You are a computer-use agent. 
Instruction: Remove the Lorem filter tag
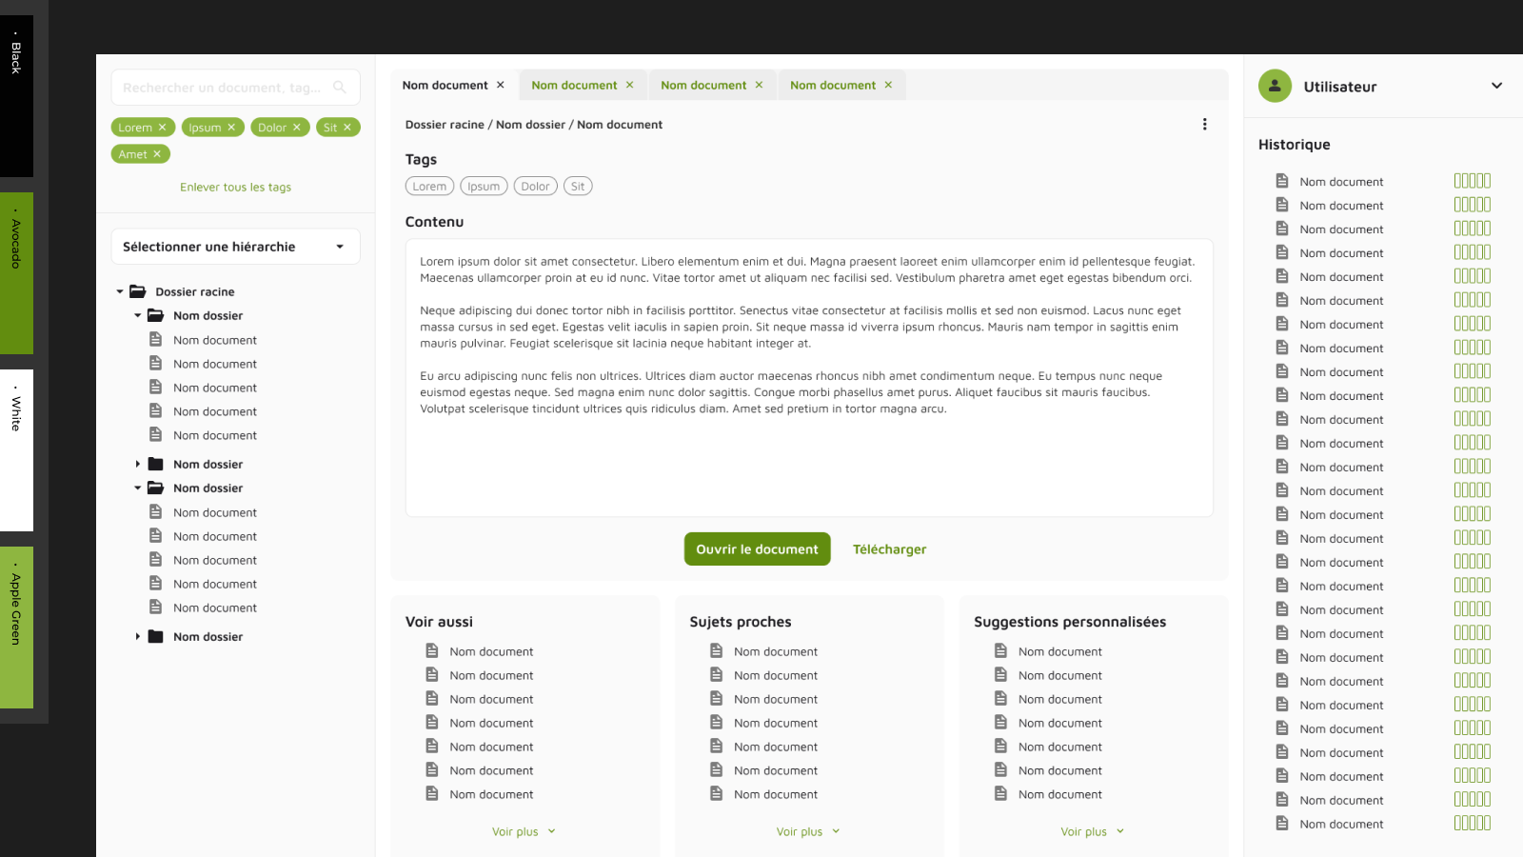[x=163, y=128]
